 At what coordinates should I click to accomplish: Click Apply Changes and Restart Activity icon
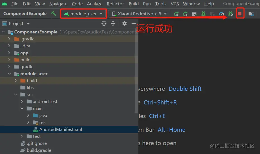tap(185, 14)
